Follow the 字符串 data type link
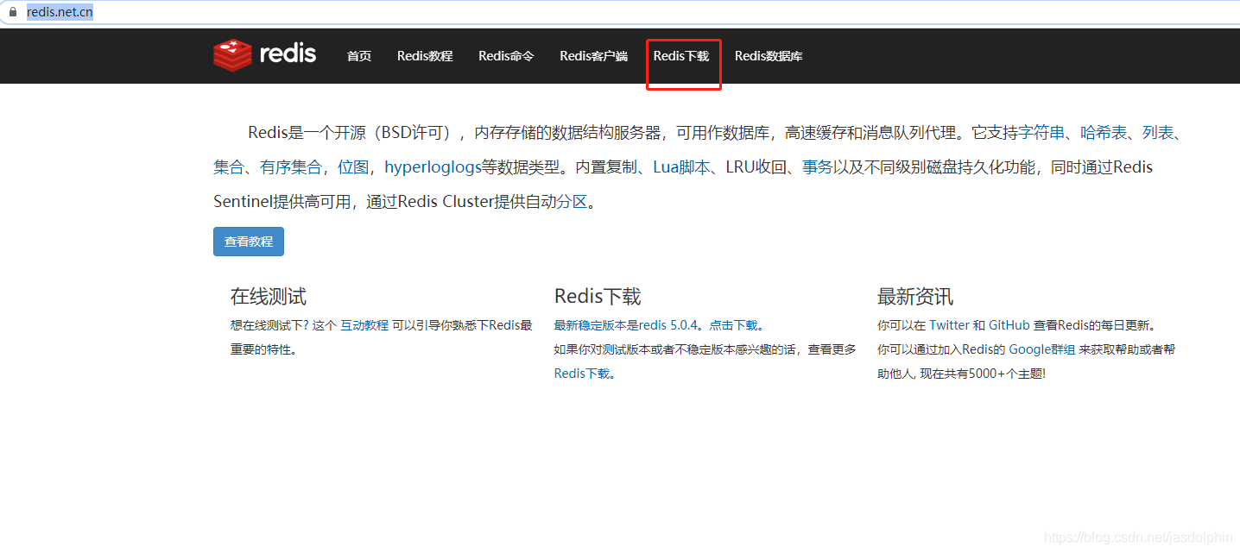This screenshot has height=553, width=1240. click(x=1041, y=133)
